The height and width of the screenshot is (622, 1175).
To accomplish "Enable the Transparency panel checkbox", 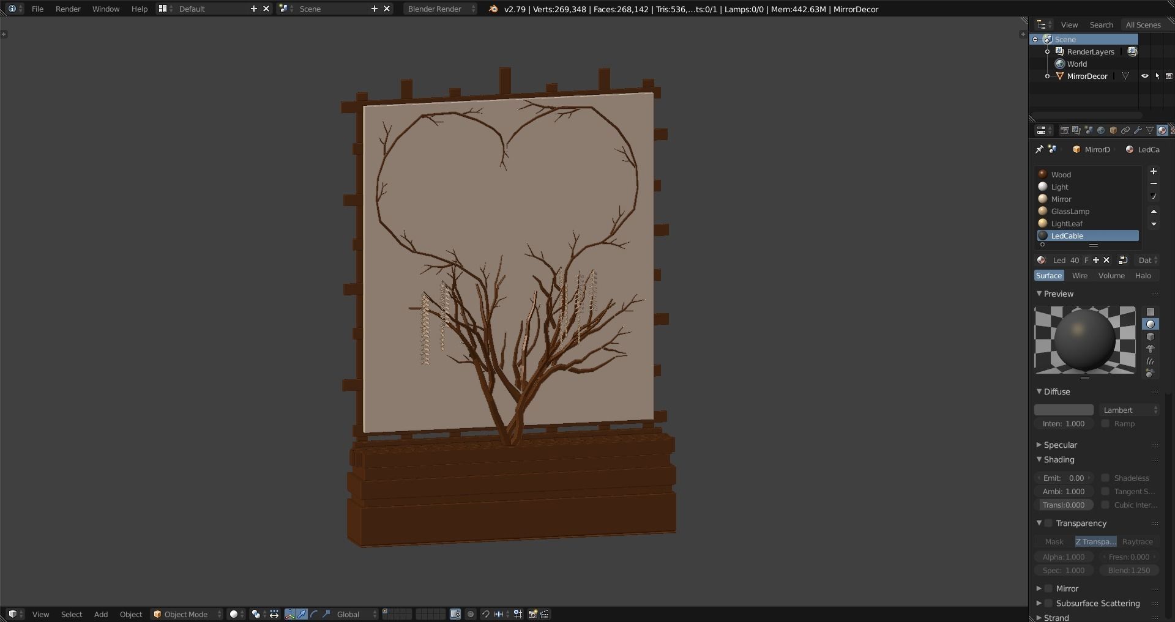I will pos(1048,523).
